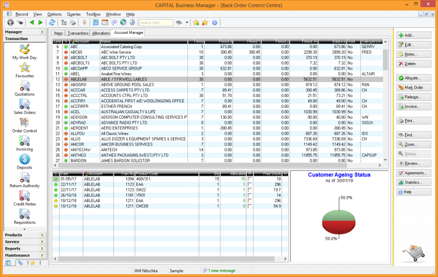The image size is (438, 277).
Task: Open dropdown arrow beside binoculars icon
Action: tap(187, 22)
